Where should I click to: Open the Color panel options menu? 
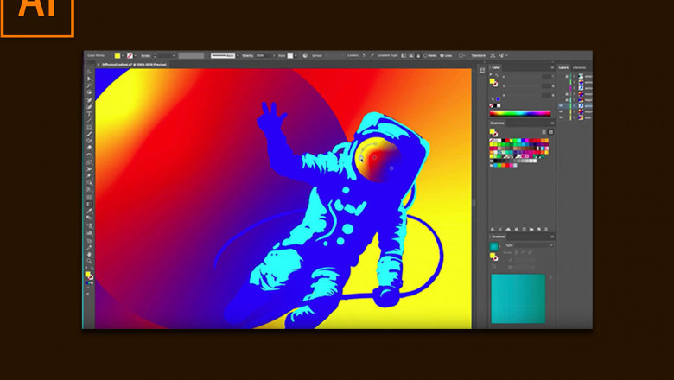(x=550, y=66)
